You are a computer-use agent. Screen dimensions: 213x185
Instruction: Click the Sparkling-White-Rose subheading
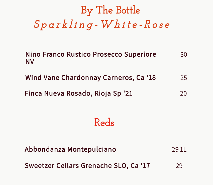102,25
